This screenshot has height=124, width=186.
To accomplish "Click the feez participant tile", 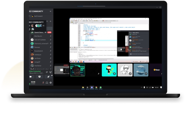I will pyautogui.click(x=156, y=70).
